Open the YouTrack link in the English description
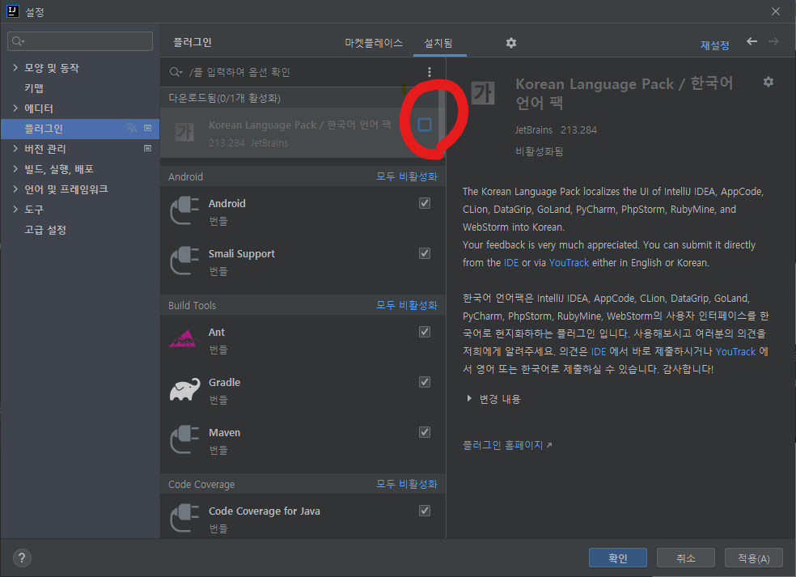This screenshot has width=796, height=577. (569, 262)
